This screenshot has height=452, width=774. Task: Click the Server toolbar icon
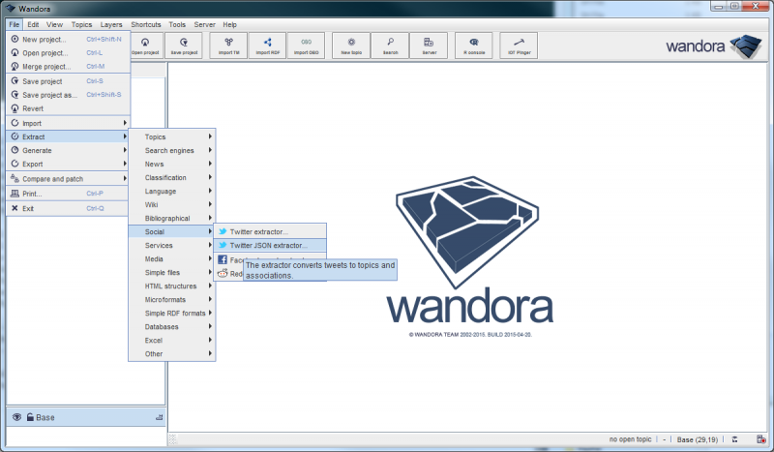(429, 45)
